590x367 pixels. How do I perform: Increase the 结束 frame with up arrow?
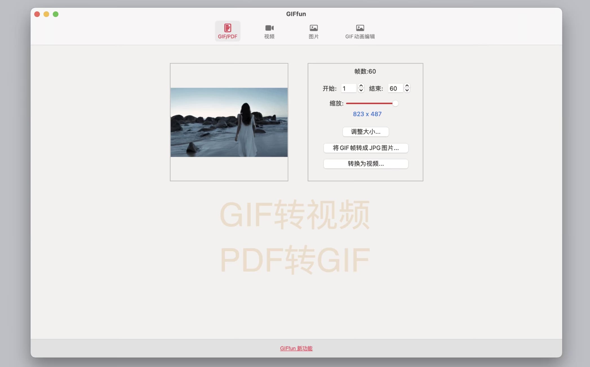click(x=407, y=86)
